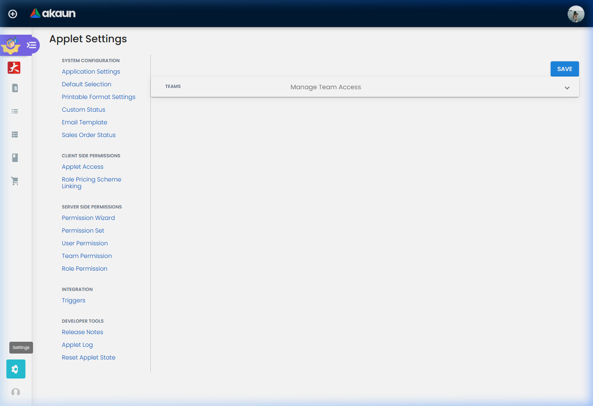Open the user profile avatar menu
This screenshot has height=406, width=593.
coord(576,14)
